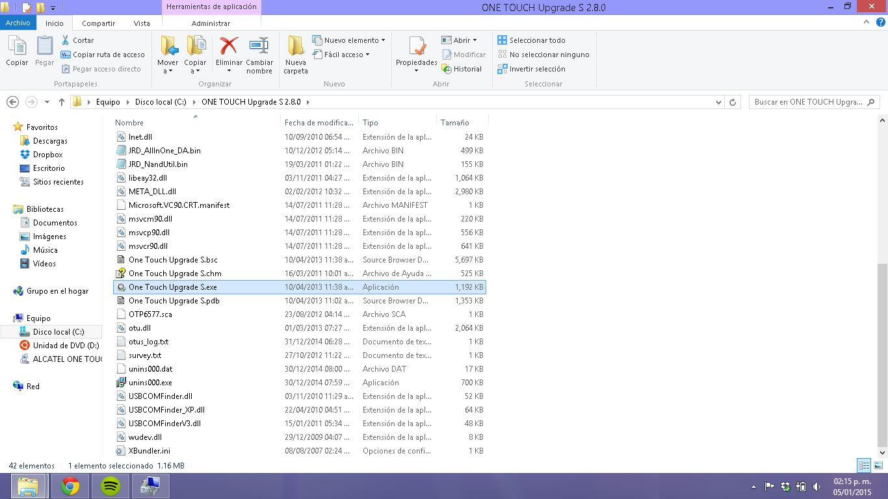Switch to details view icon in status bar
This screenshot has width=888, height=499.
point(864,465)
